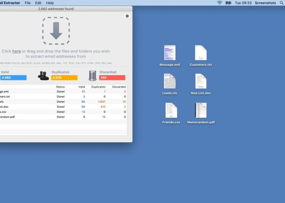285x203 pixels.
Task: Open the Help menu
Action: pos(50,3)
